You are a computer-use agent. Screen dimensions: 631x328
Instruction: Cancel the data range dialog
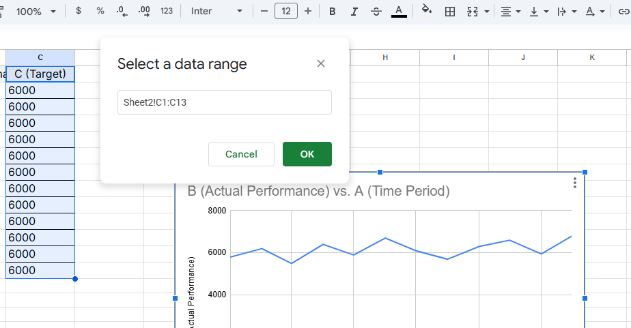point(241,154)
